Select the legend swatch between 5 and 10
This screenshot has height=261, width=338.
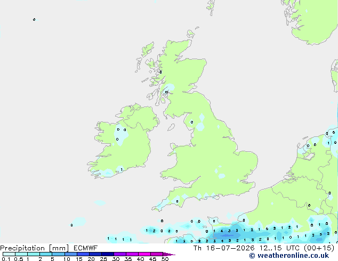point(58,254)
